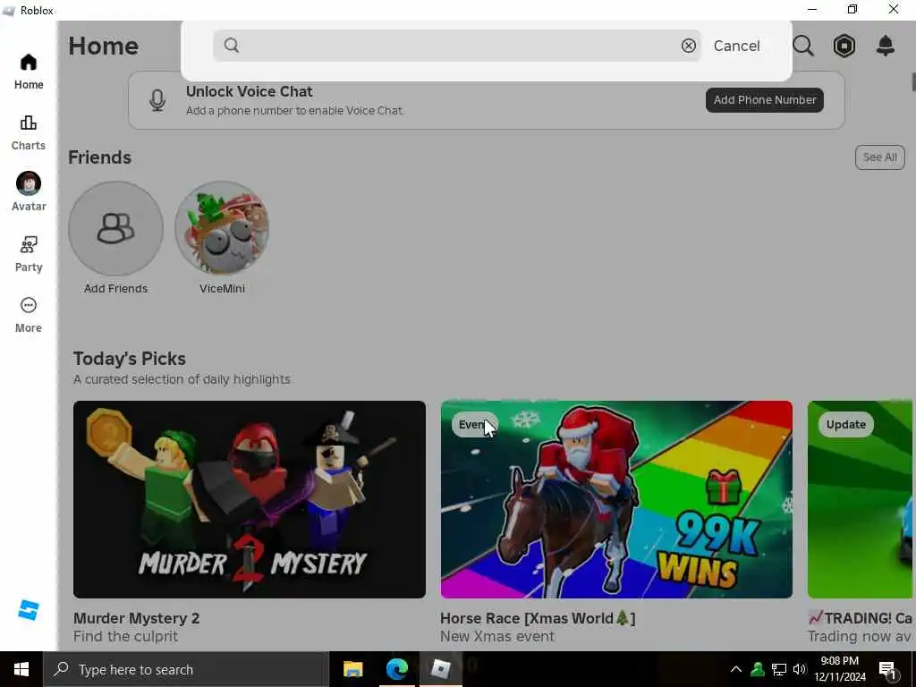The image size is (916, 687).
Task: Open the More menu in sidebar
Action: pyautogui.click(x=29, y=316)
